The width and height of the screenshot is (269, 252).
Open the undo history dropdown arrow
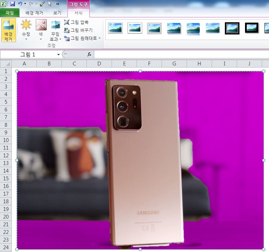[25, 4]
